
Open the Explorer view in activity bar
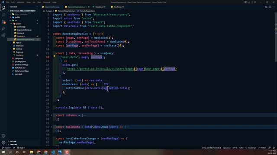(3, 8)
